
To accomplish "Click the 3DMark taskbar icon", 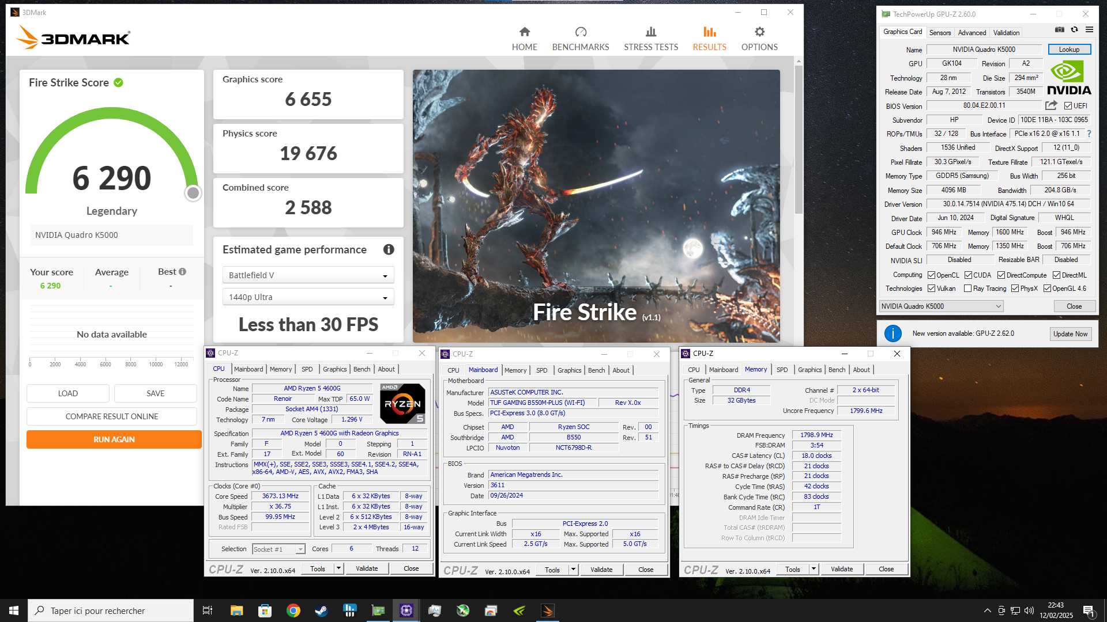I will coord(547,610).
